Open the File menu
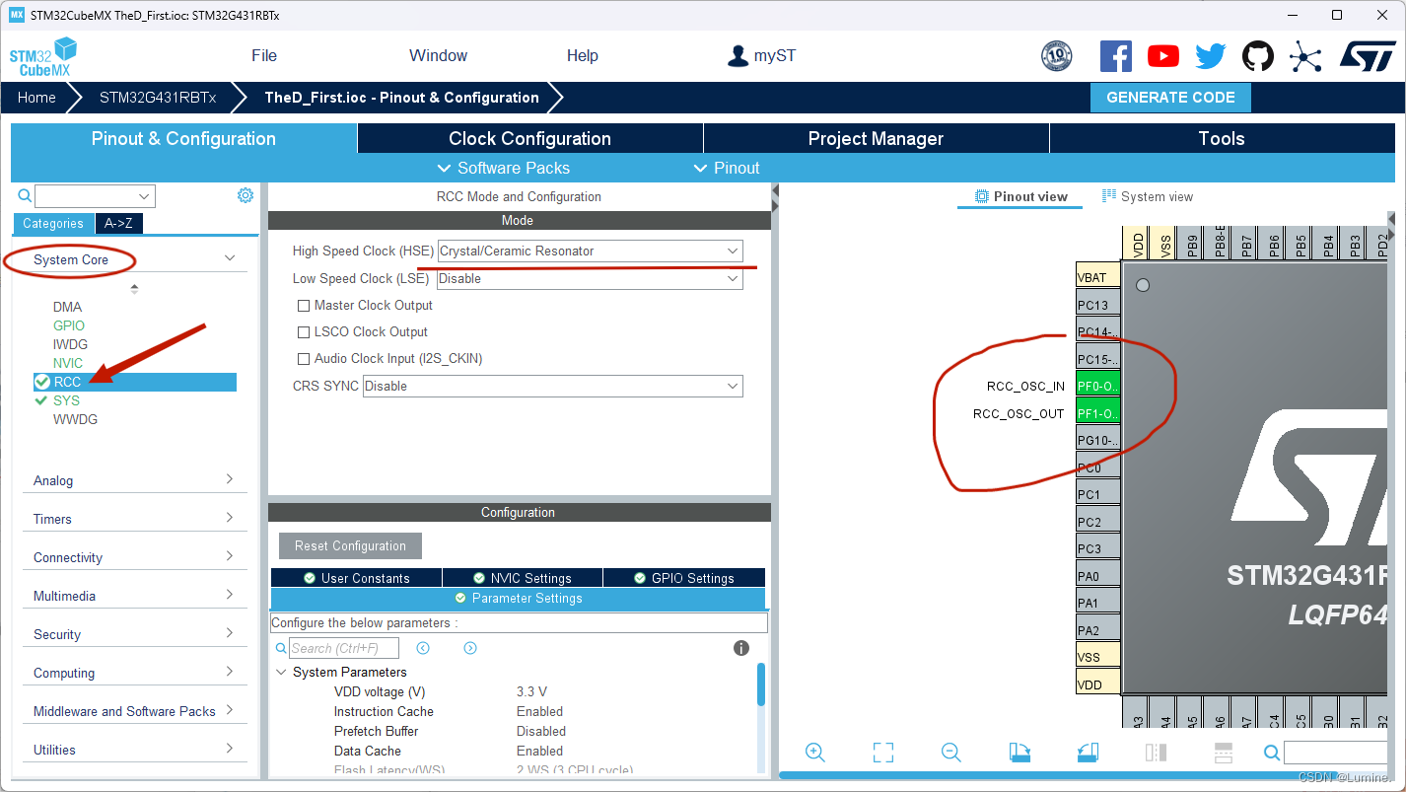Image resolution: width=1406 pixels, height=792 pixels. pos(264,56)
